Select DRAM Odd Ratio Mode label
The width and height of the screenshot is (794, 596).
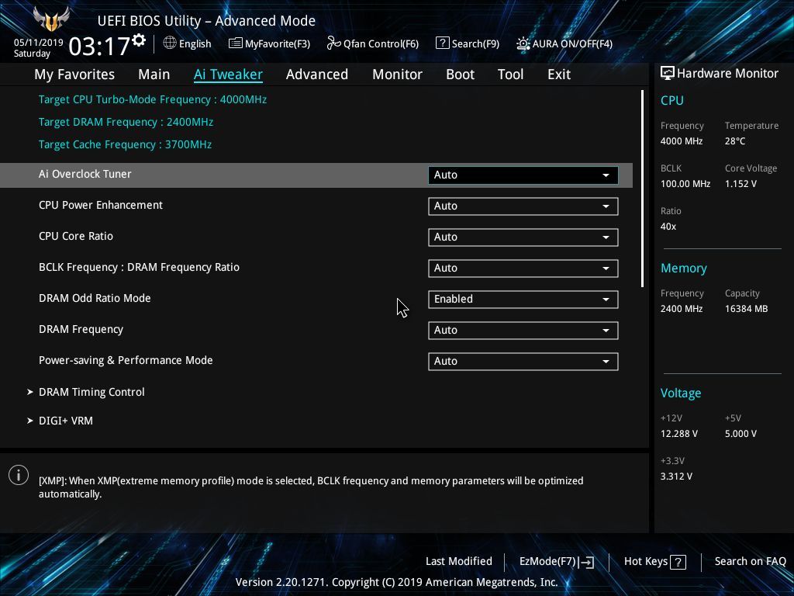pyautogui.click(x=95, y=298)
